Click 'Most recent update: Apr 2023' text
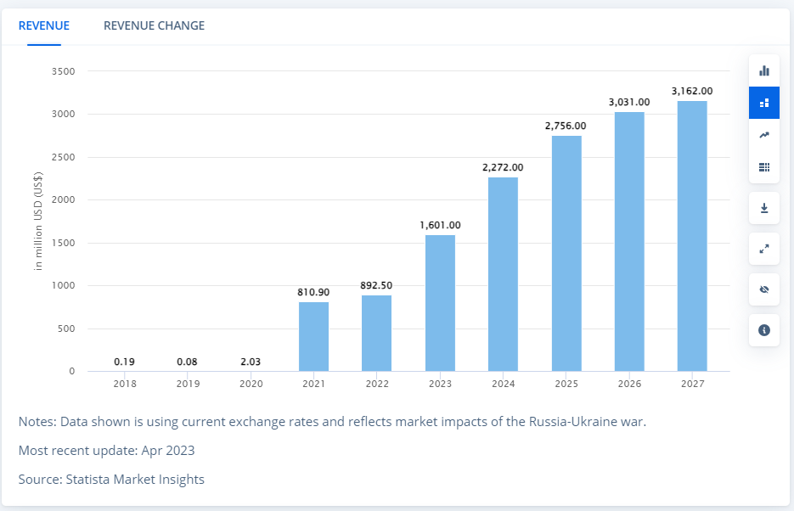Viewport: 794px width, 511px height. (106, 451)
